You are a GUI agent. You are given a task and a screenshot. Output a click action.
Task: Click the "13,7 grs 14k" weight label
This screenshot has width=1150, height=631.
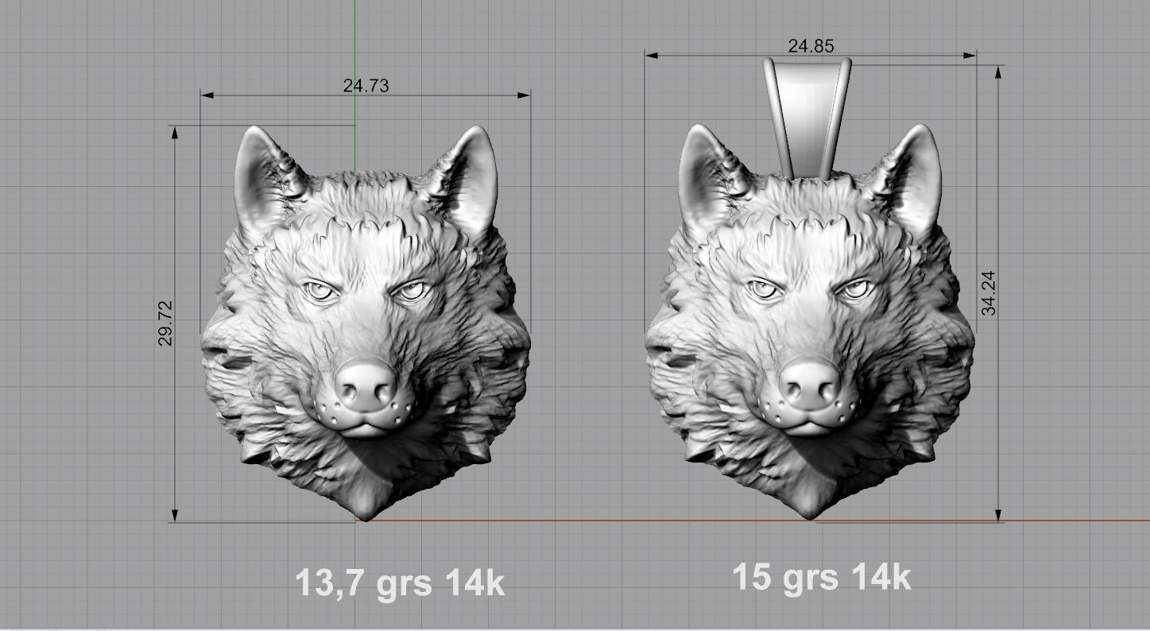click(400, 583)
